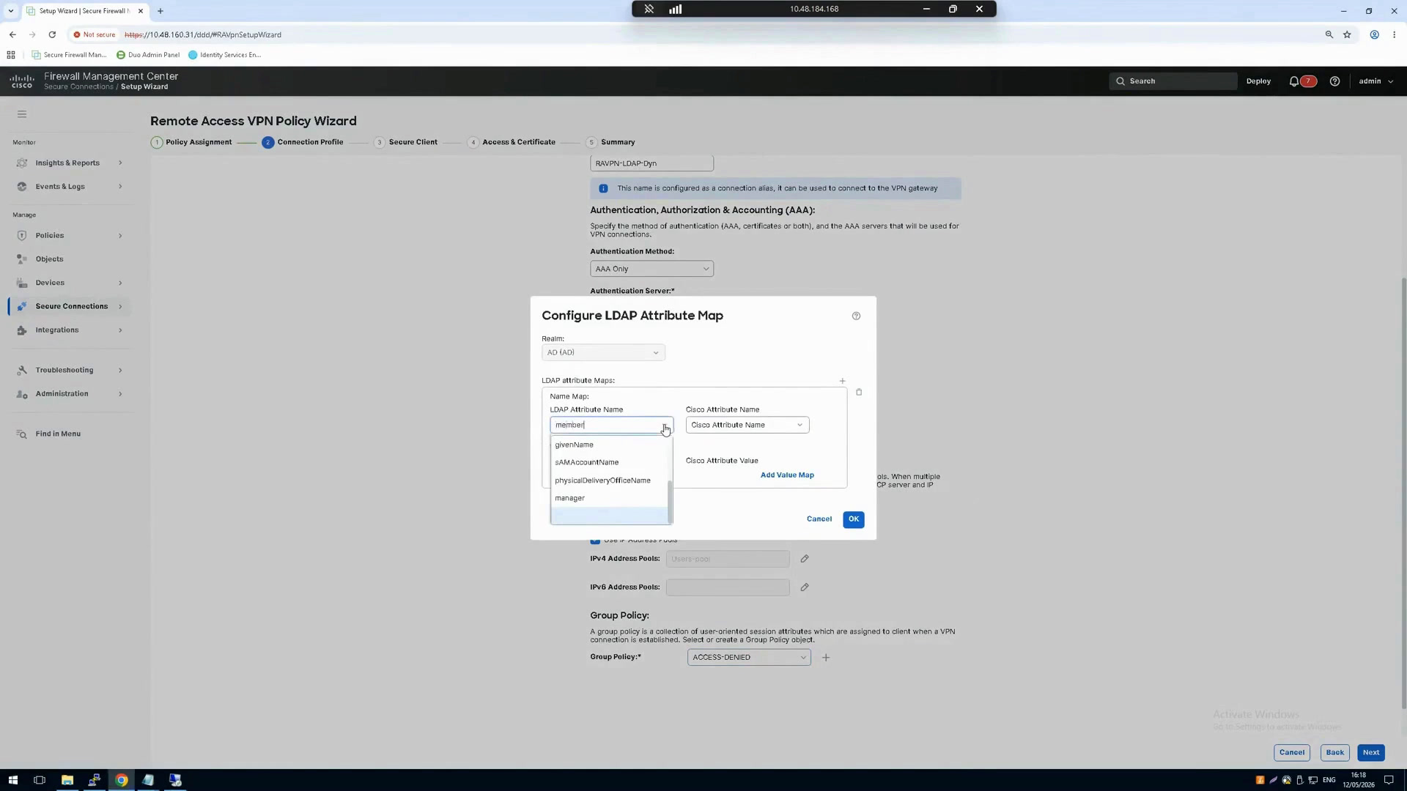Viewport: 1407px width, 791px height.
Task: Edit the IPv4 Address Pools with the pencil icon
Action: point(805,559)
